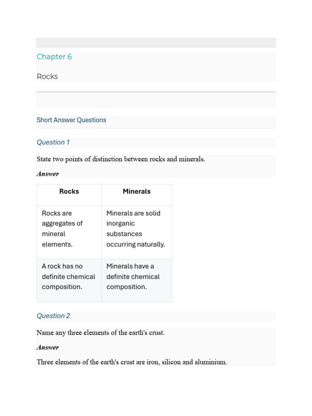Select the 'Minerals are solid inorganic' cell
The width and height of the screenshot is (312, 416).
136,232
